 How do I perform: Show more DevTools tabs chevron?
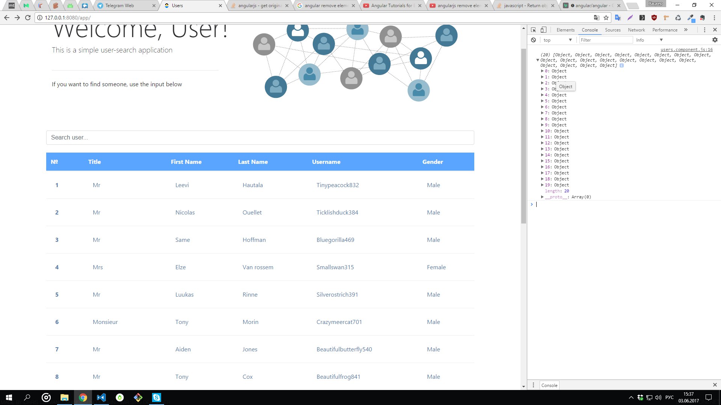(686, 30)
